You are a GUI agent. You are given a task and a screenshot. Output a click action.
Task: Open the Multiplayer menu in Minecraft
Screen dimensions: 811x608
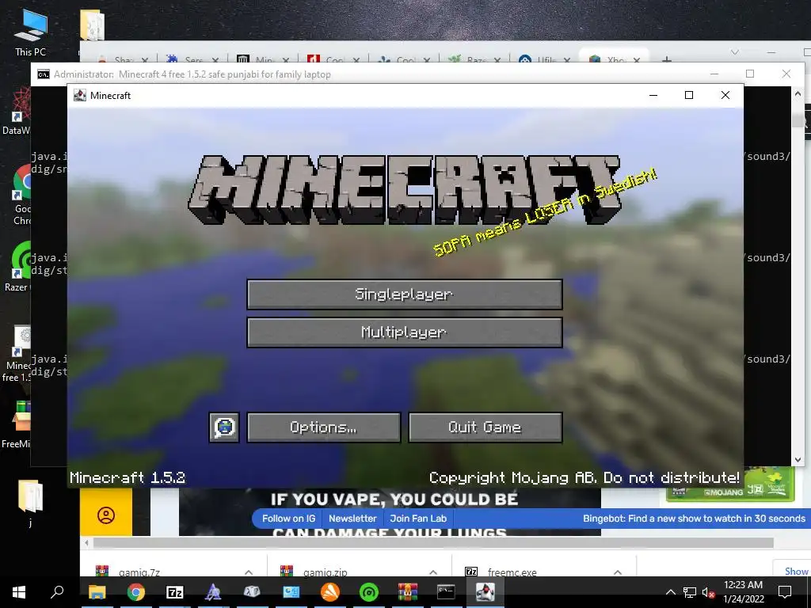(405, 332)
